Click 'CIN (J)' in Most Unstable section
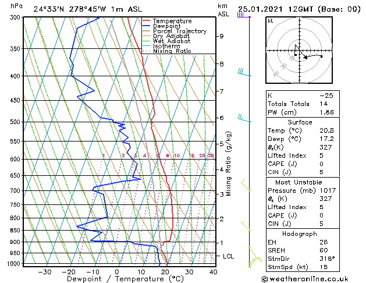The image size is (366, 283). (279, 224)
